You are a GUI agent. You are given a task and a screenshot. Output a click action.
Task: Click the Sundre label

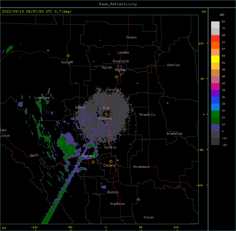(x=80, y=107)
